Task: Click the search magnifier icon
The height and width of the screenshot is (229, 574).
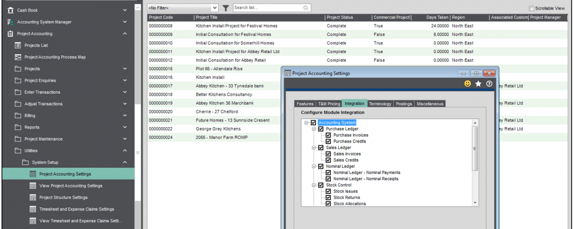Action: pyautogui.click(x=306, y=8)
